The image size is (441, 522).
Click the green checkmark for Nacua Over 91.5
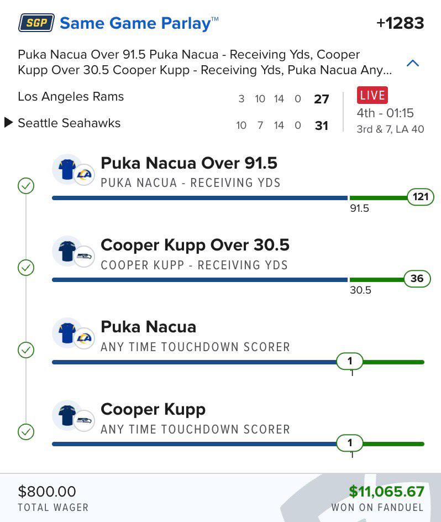click(x=26, y=186)
